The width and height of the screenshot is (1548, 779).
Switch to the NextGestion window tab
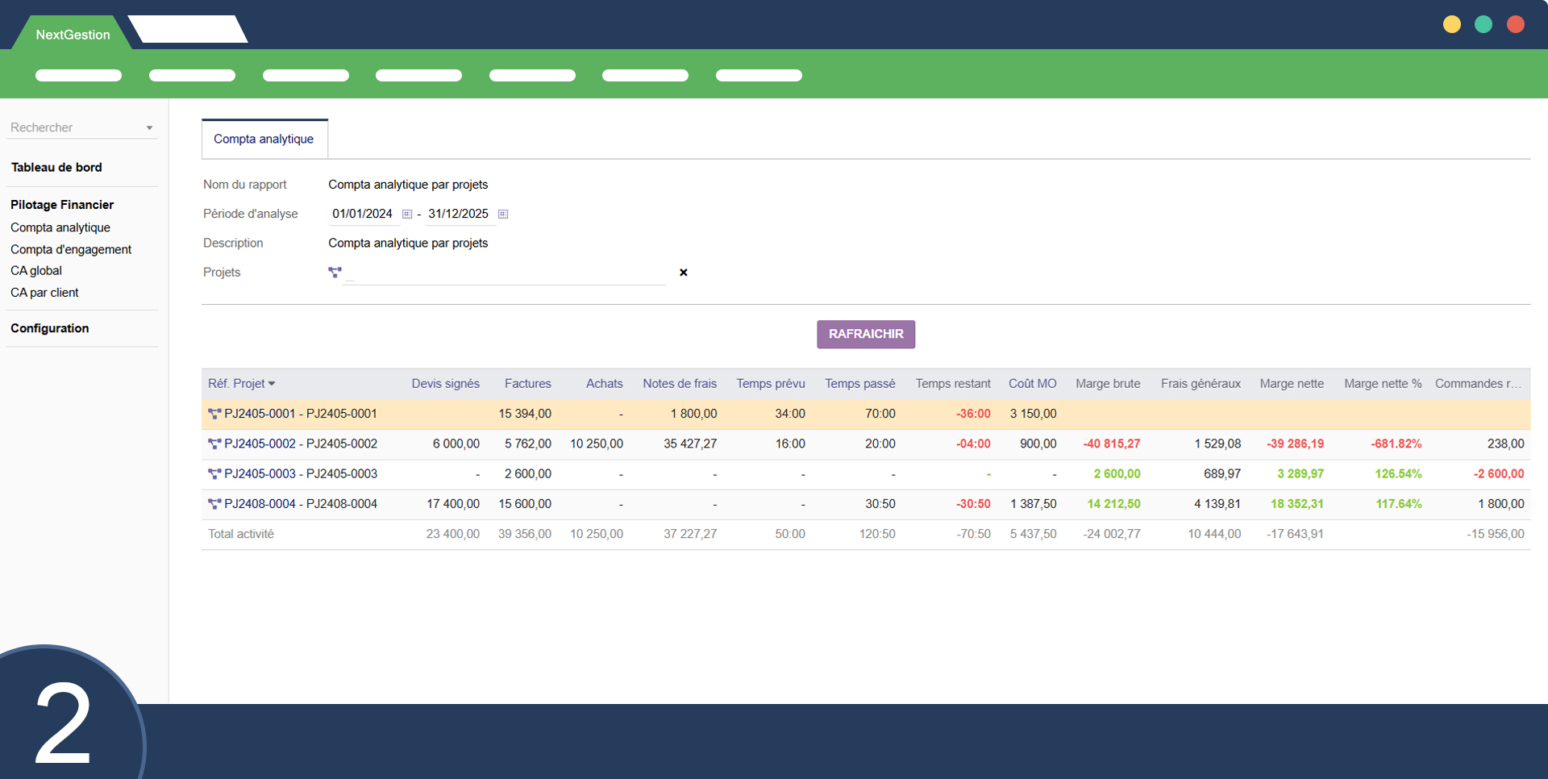(x=73, y=35)
